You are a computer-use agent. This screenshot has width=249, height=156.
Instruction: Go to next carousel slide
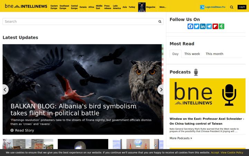point(160,90)
